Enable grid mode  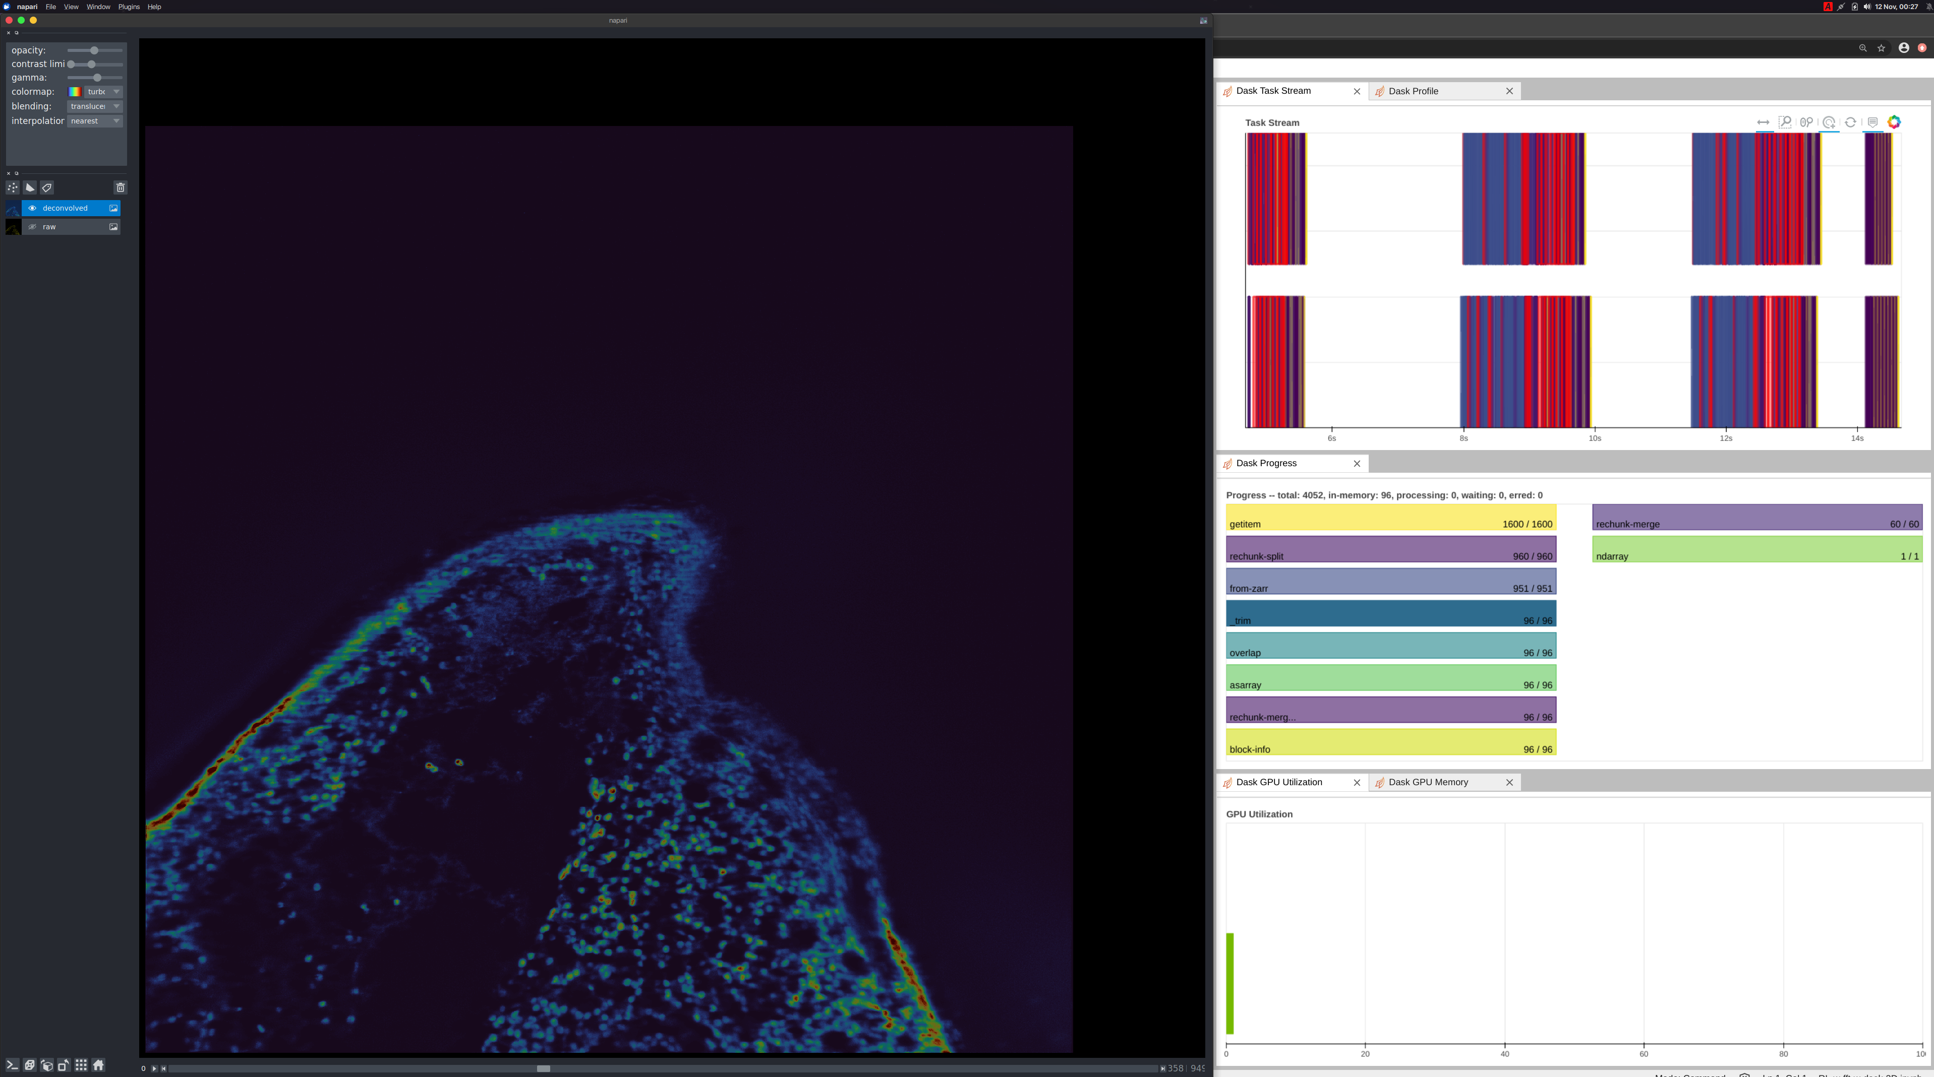81,1065
